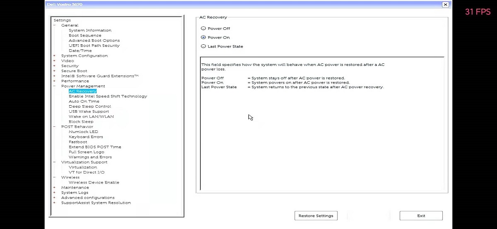
Task: Expand the Maintenance section
Action: (x=54, y=188)
